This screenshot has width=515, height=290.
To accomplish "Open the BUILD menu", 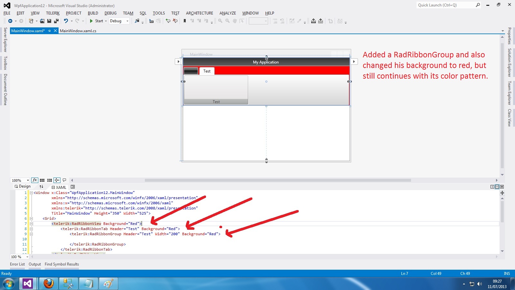I will pos(93,13).
